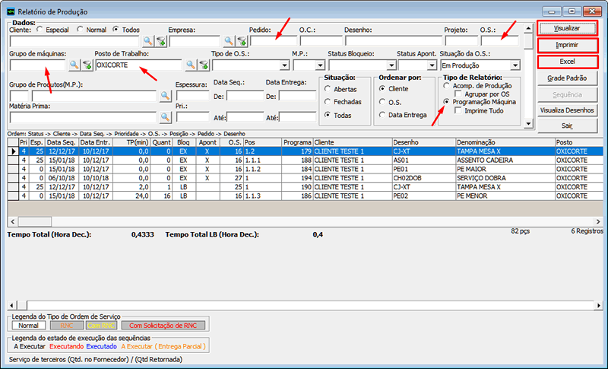Select the SERVIÇO DOBRA row
Screen dimensions: 608x369
click(x=306, y=178)
